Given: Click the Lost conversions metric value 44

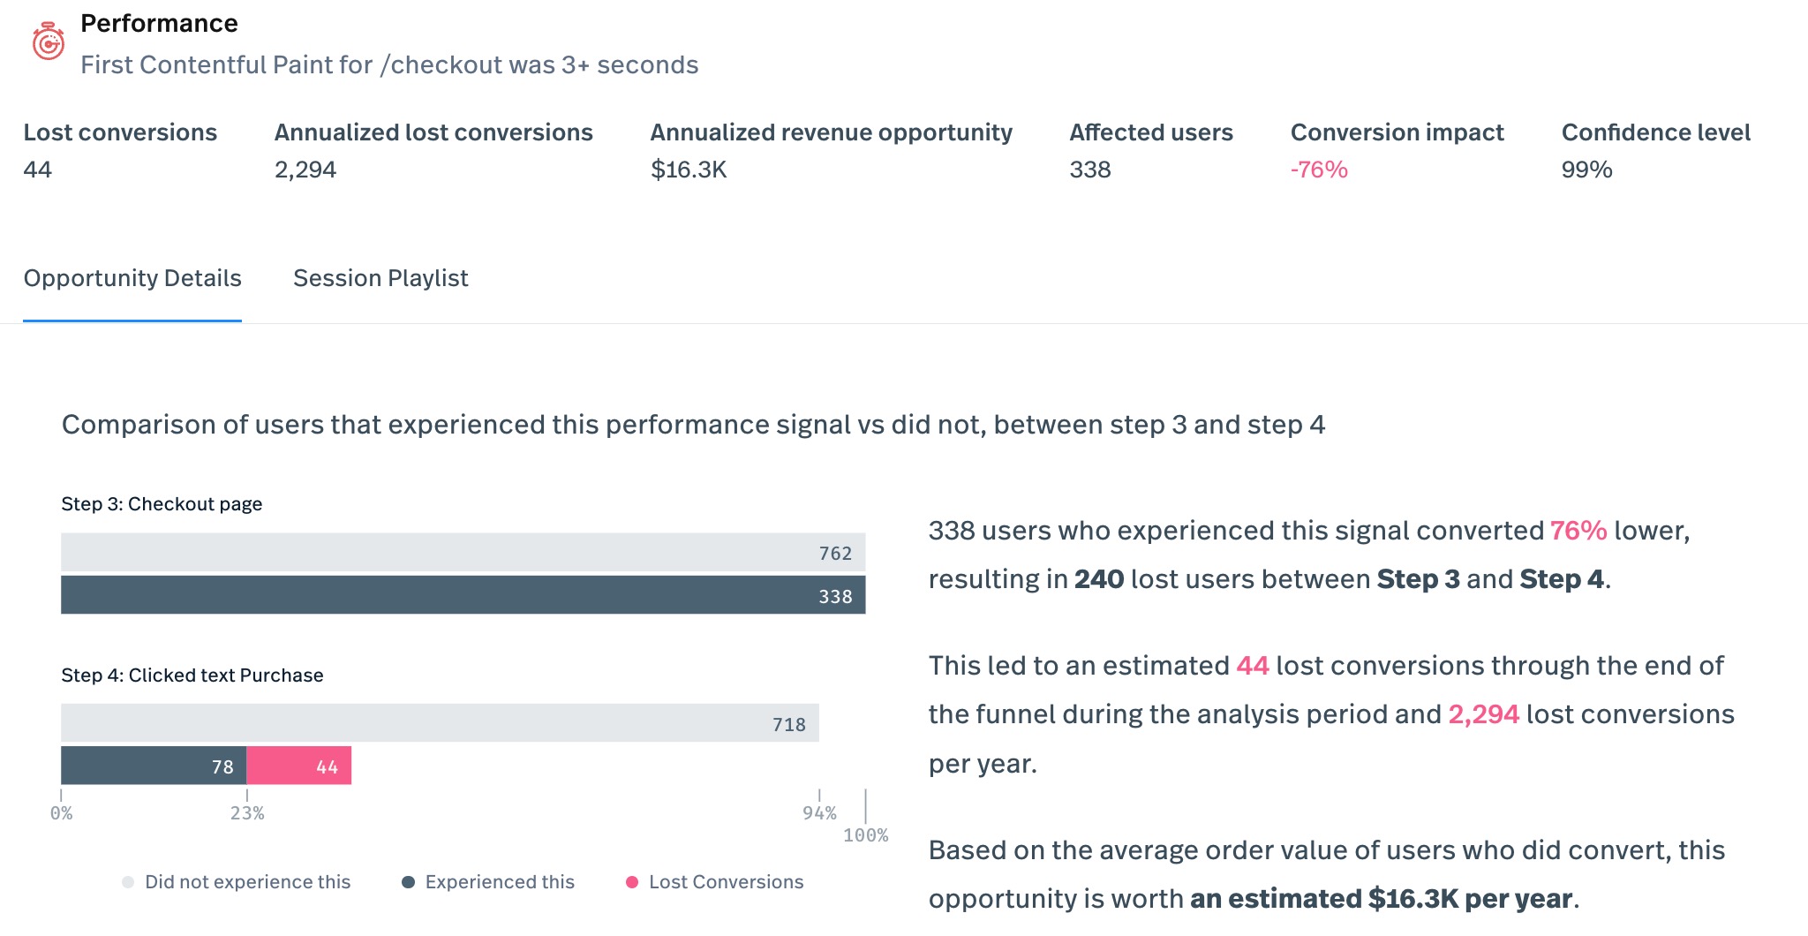Looking at the screenshot, I should [x=38, y=170].
